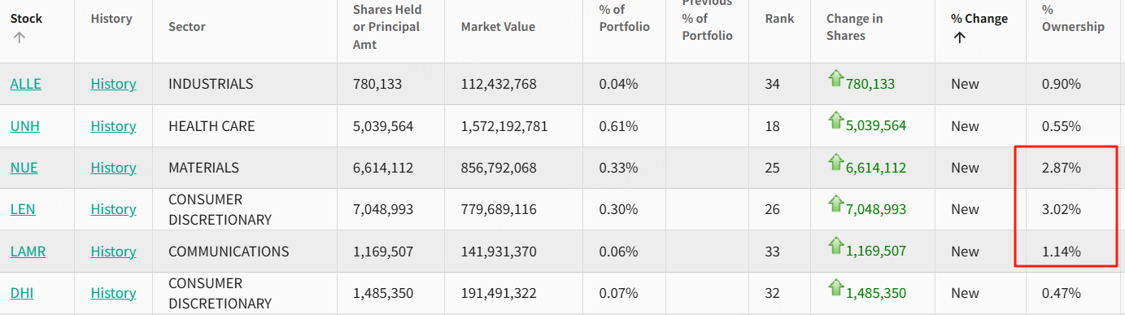Open the ALLE stock link

[26, 84]
